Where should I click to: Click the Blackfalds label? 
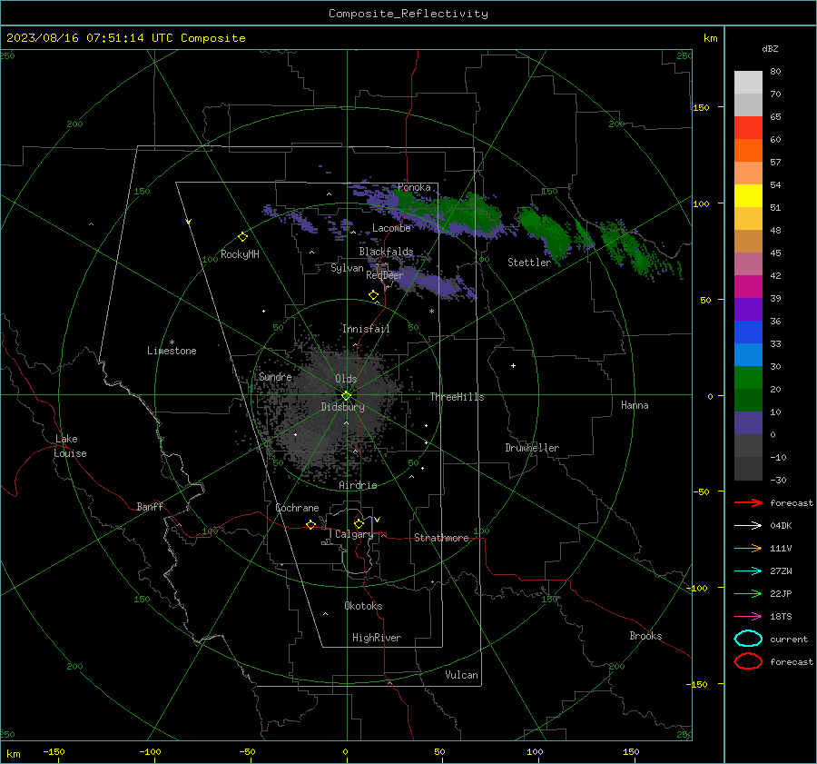[386, 252]
